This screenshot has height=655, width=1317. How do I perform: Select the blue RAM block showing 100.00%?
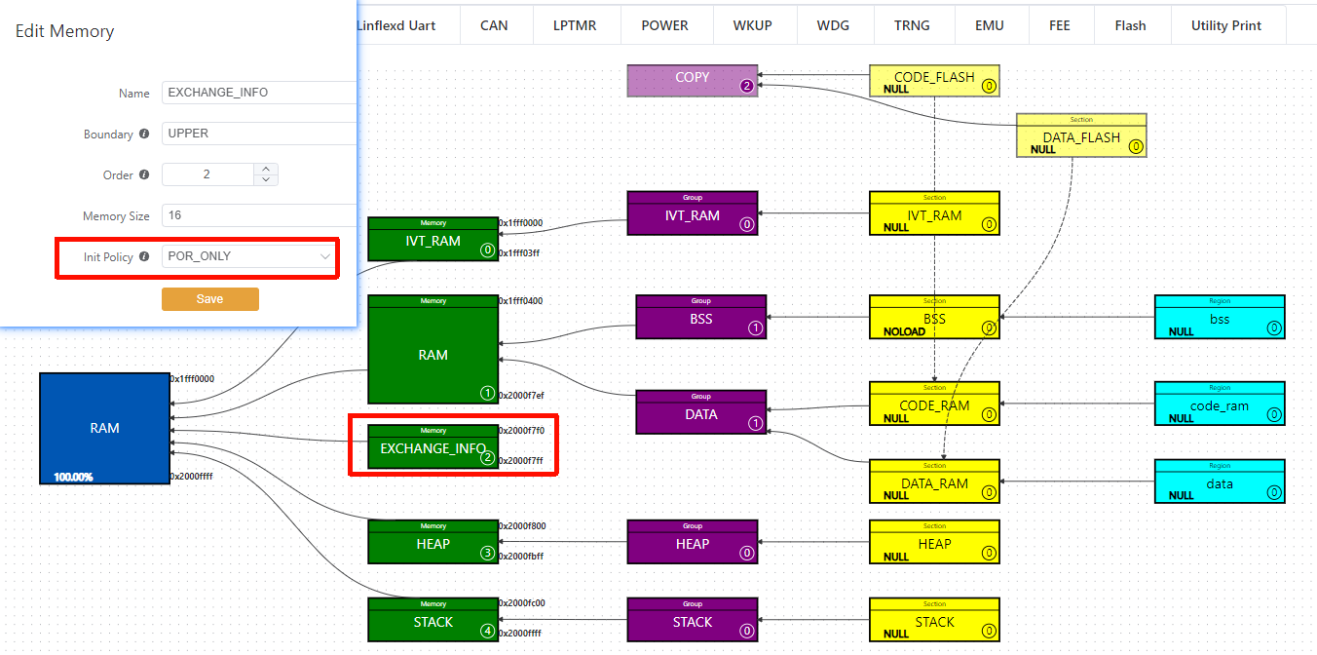[104, 427]
